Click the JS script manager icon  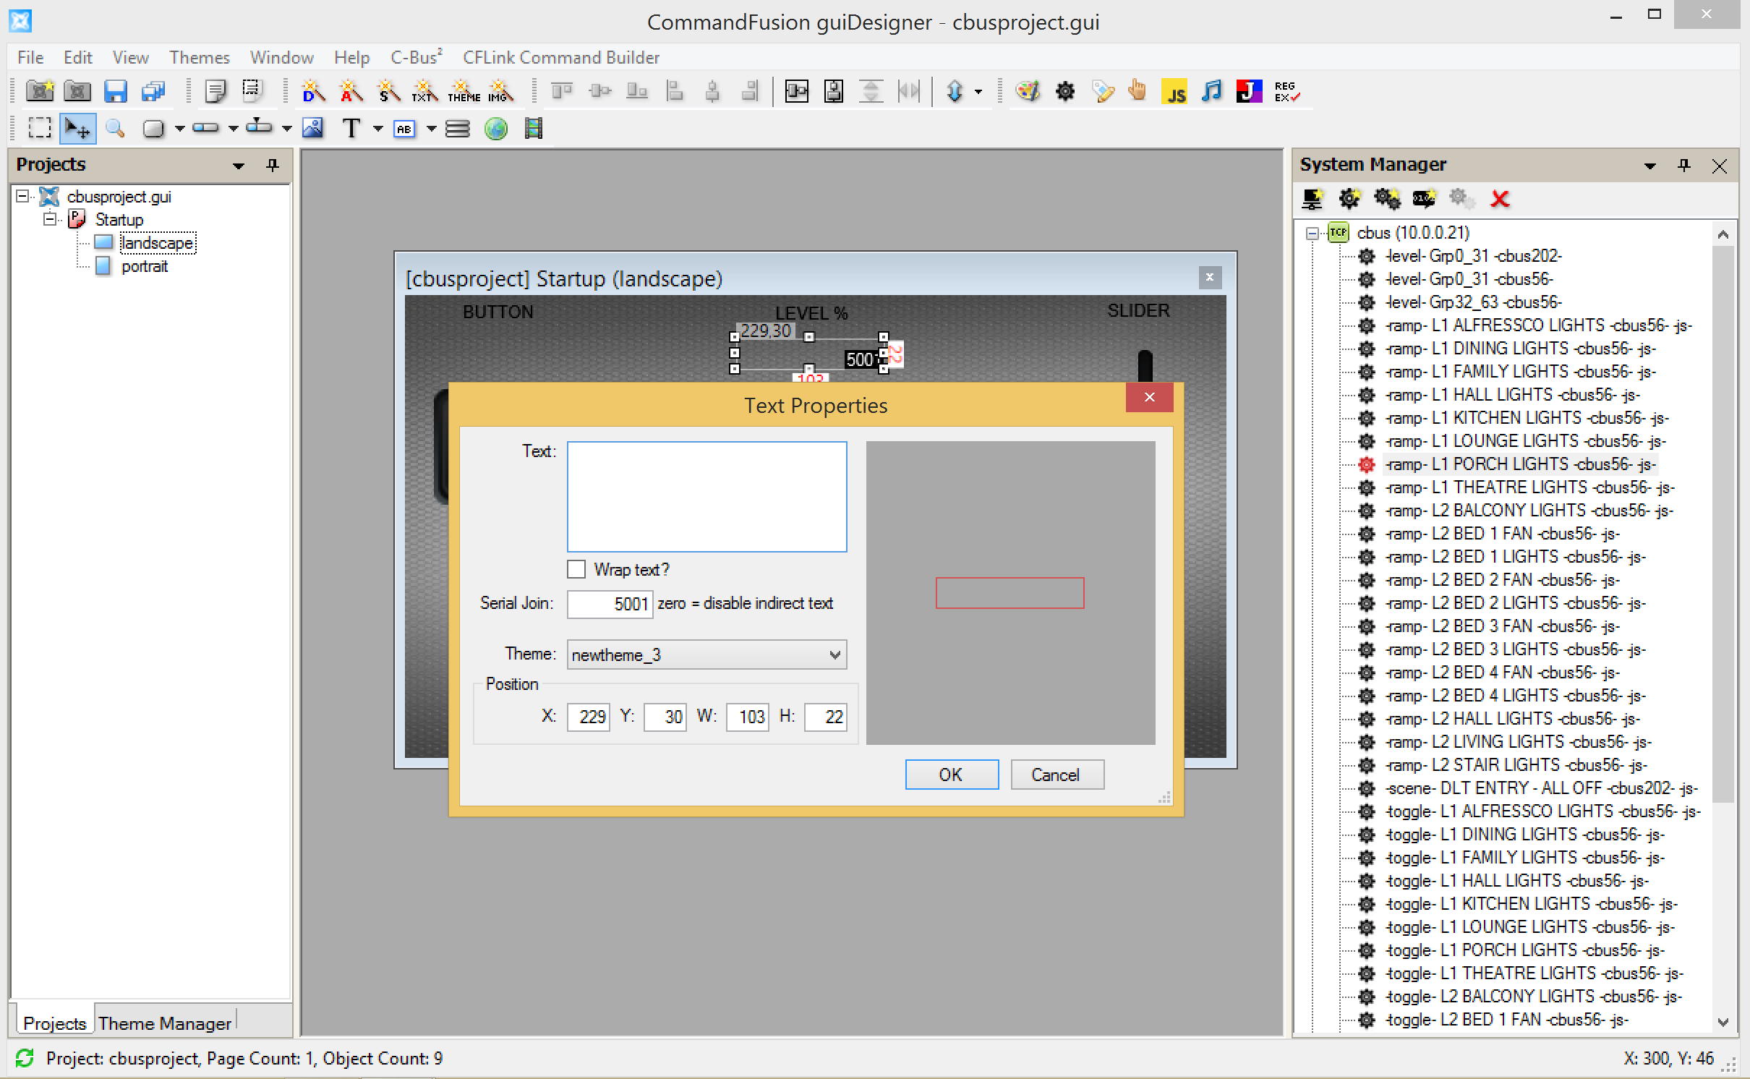(x=1174, y=92)
